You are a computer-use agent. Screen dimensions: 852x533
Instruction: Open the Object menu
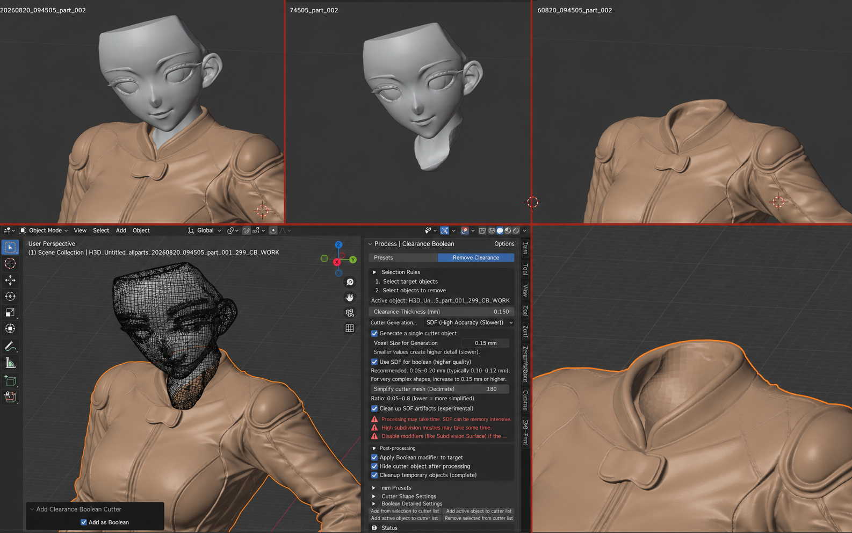tap(141, 231)
